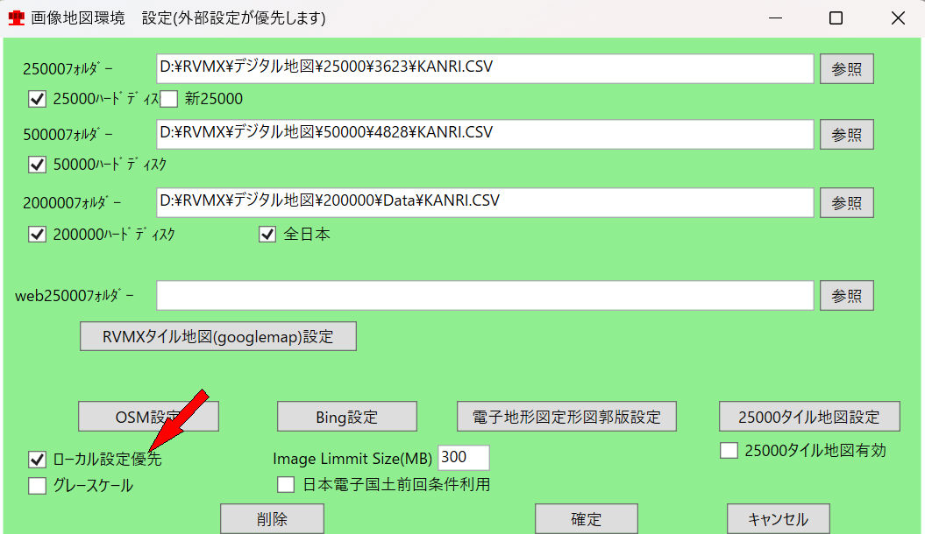Image resolution: width=925 pixels, height=534 pixels.
Task: Click the 参照 button for the 25000 folder
Action: pyautogui.click(x=846, y=69)
